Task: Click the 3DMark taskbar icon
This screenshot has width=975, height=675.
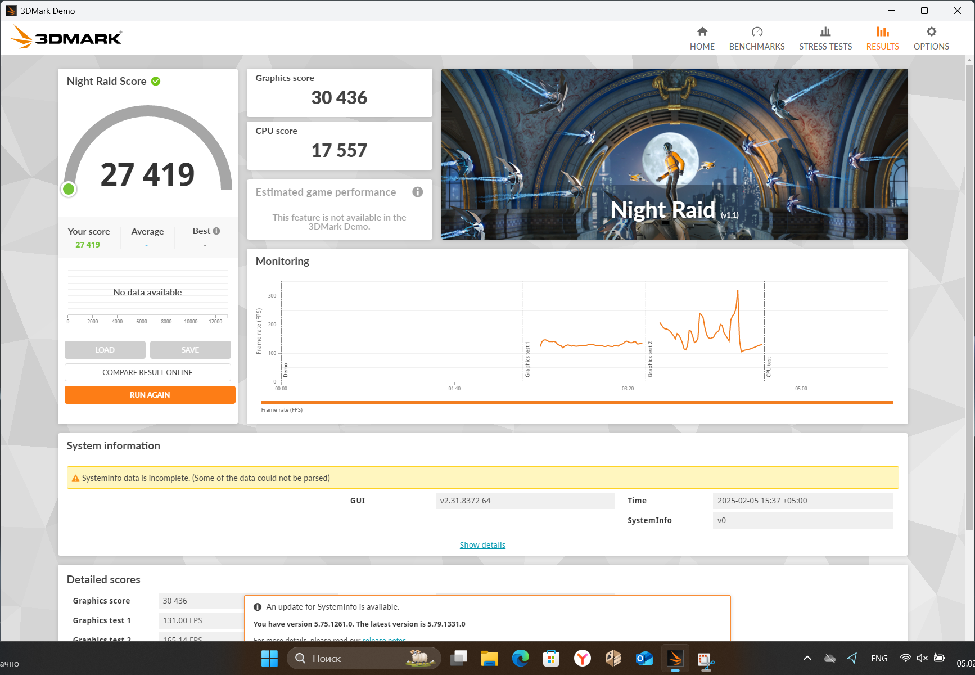Action: point(675,658)
